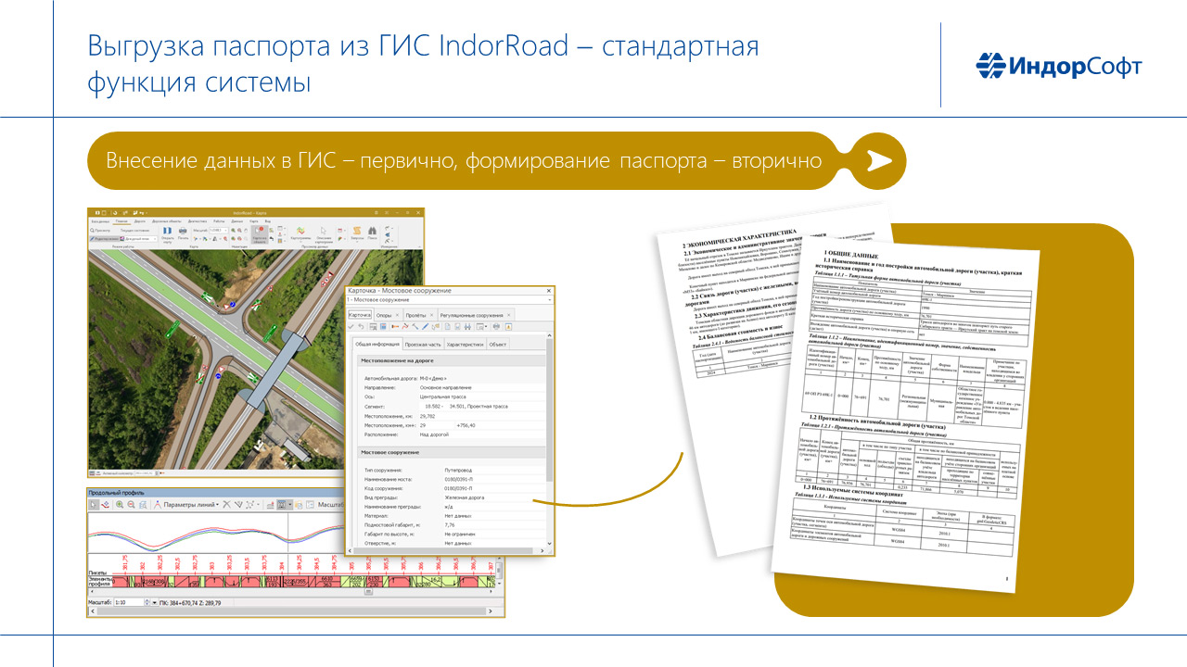Click the white arrow on golden banner
The width and height of the screenshot is (1187, 667).
(878, 161)
